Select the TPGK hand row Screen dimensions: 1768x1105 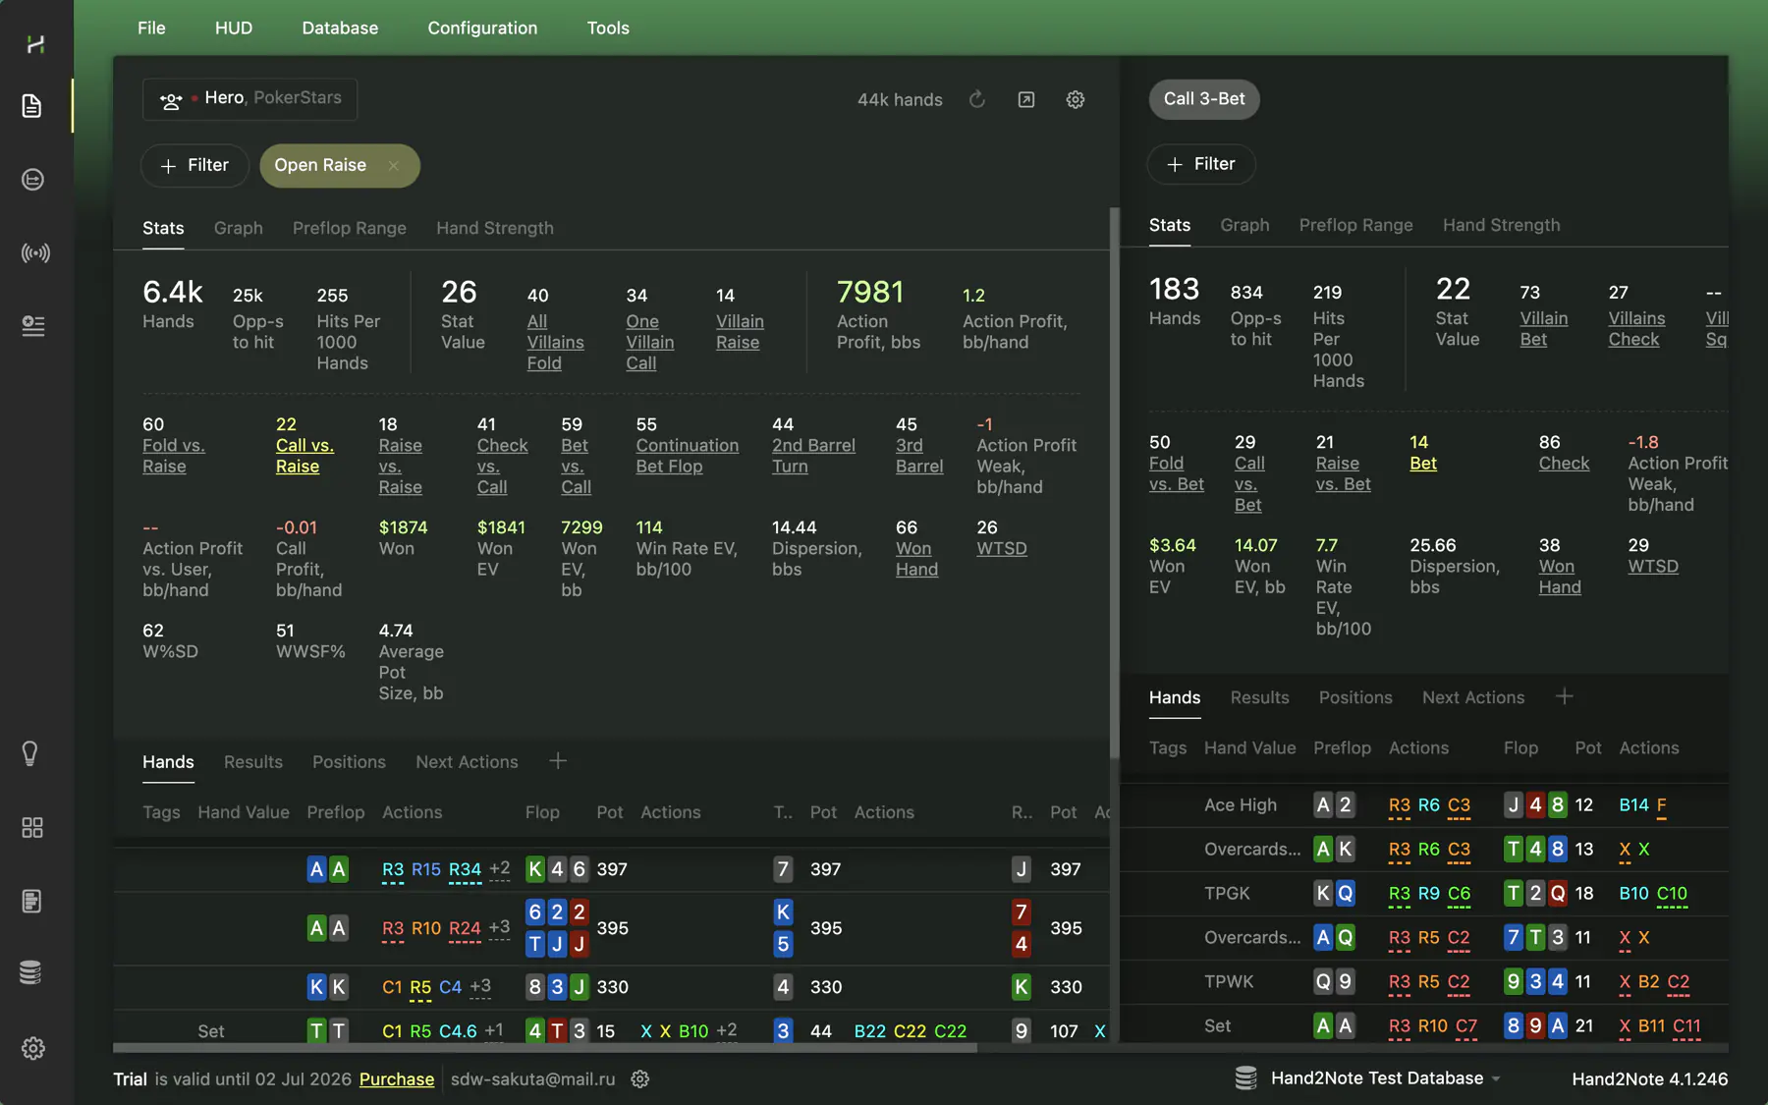pyautogui.click(x=1424, y=894)
